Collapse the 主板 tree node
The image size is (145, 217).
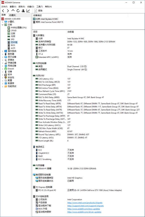point(2,25)
